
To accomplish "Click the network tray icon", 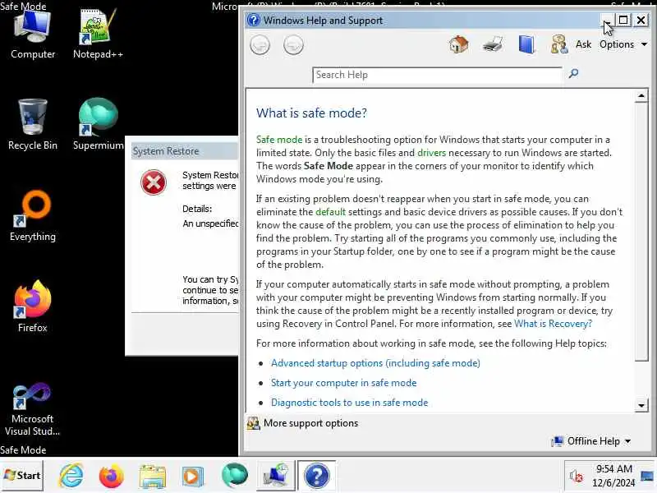I will point(647,476).
